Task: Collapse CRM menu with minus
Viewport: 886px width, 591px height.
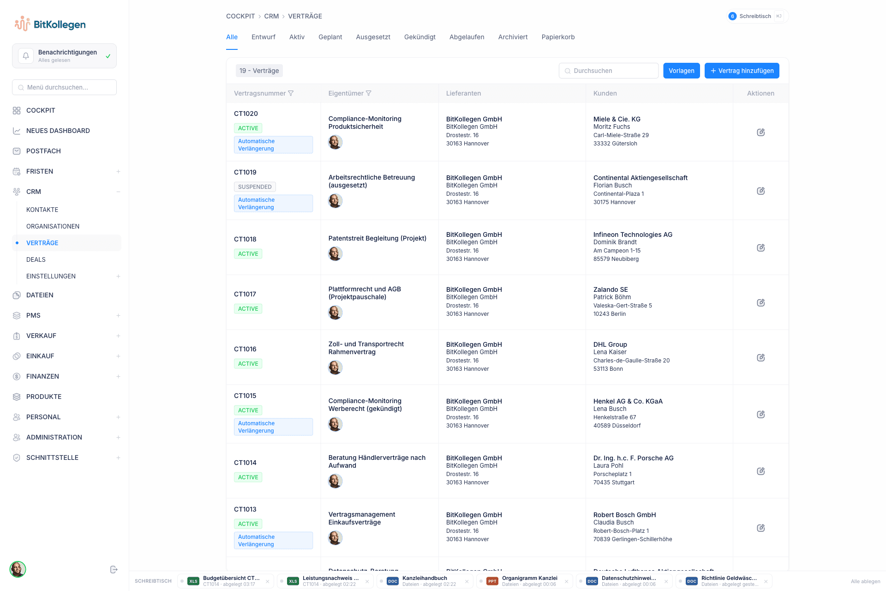Action: pos(118,192)
